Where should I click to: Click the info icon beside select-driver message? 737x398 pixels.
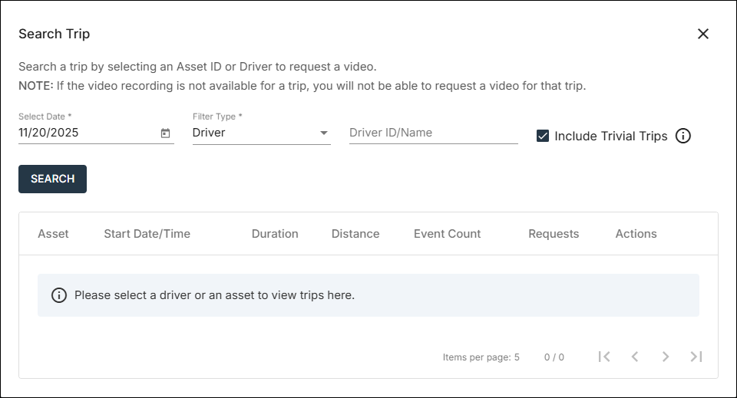[x=59, y=295]
